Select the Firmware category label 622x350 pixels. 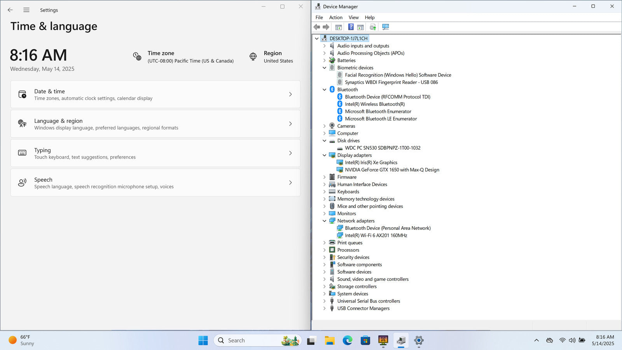(x=347, y=177)
